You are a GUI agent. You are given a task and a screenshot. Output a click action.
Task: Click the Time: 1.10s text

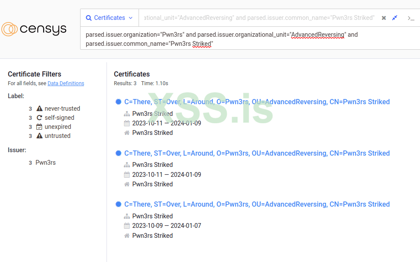(155, 83)
